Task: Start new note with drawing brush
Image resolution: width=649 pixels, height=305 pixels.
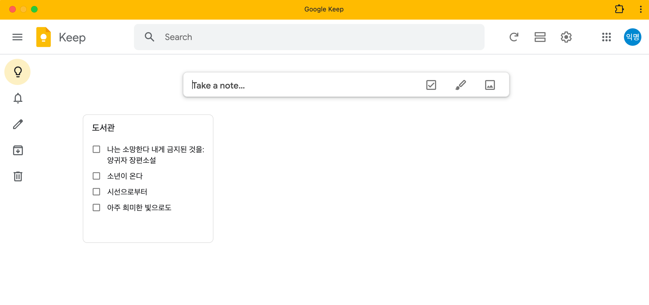Action: pyautogui.click(x=461, y=85)
